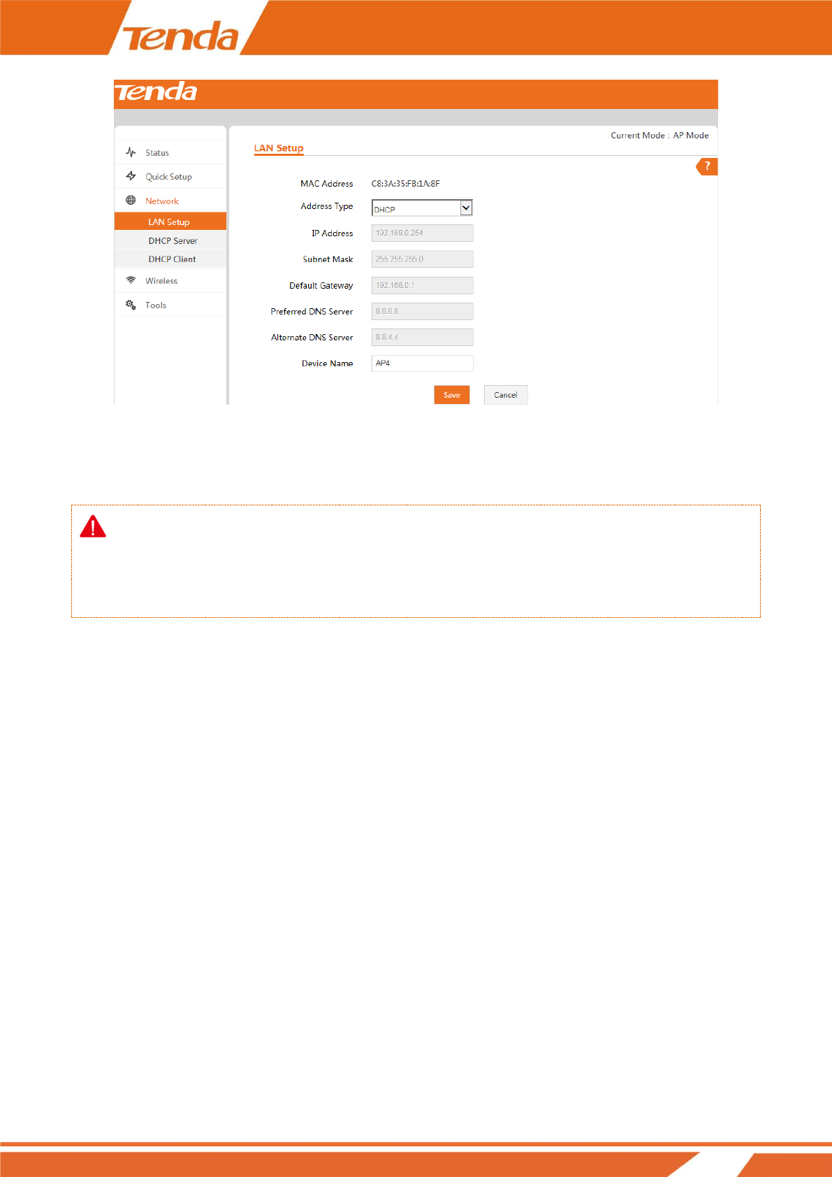Click the IP Address field
This screenshot has width=832, height=1177.
pyautogui.click(x=423, y=233)
